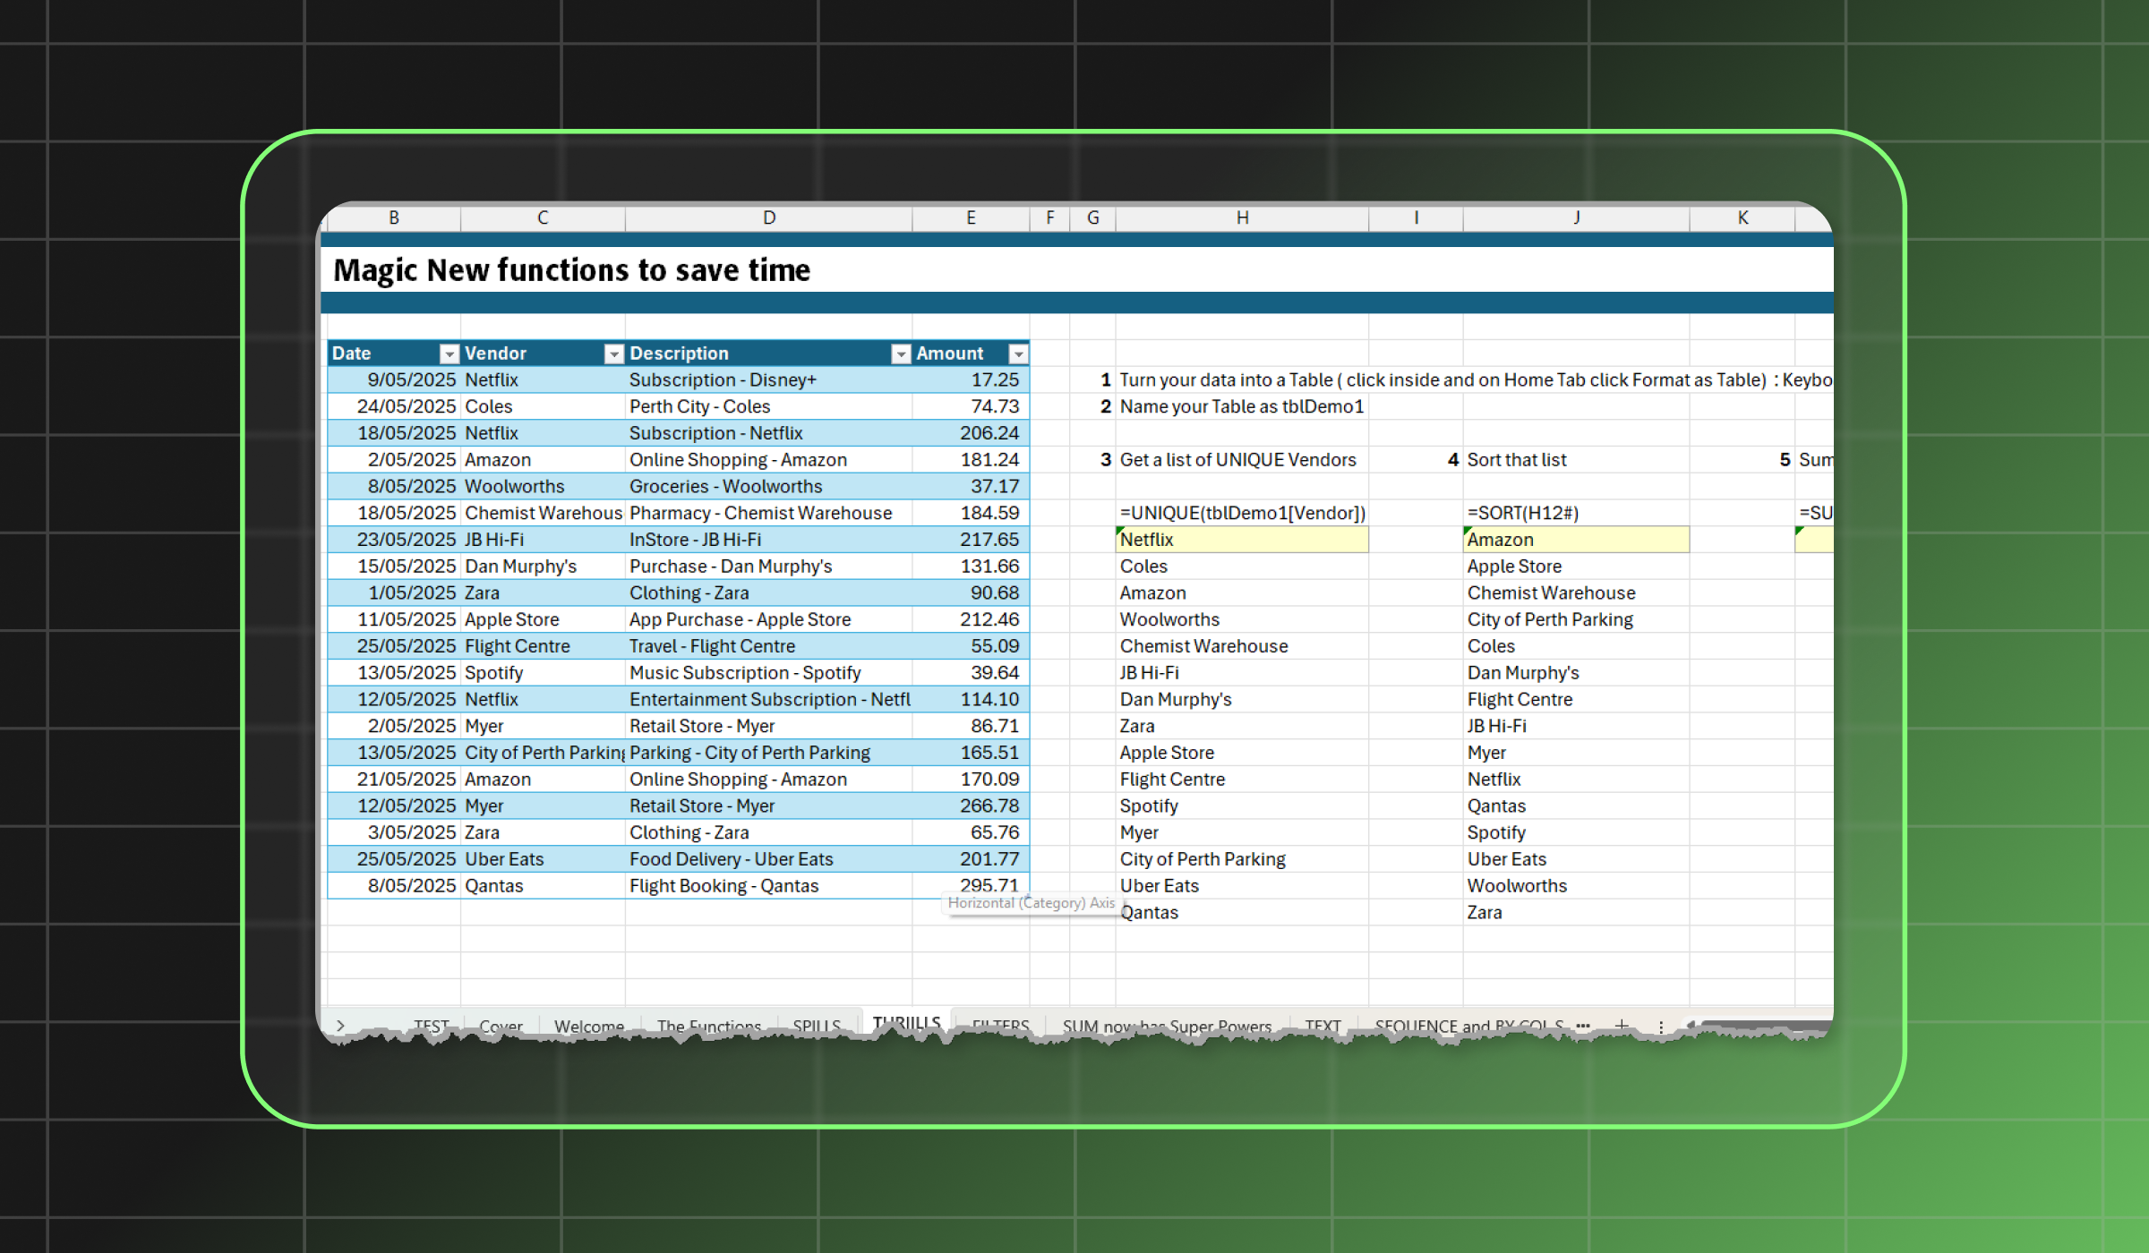
Task: Open the Vendor column filter dropdown
Action: tap(613, 354)
